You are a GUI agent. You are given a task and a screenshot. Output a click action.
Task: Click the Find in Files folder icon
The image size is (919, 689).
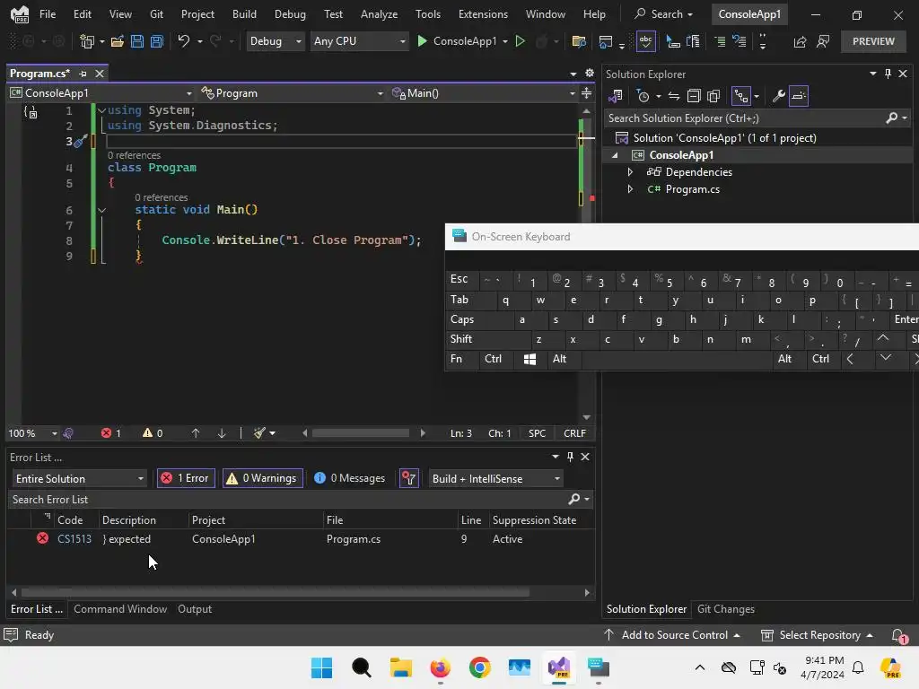point(579,41)
